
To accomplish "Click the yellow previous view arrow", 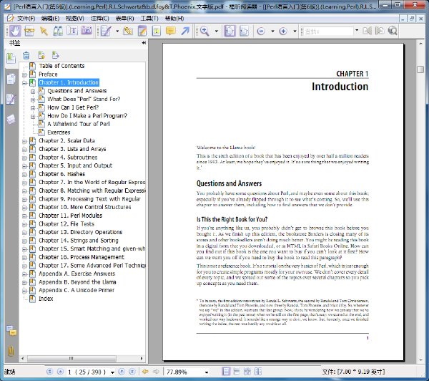I will pyautogui.click(x=145, y=372).
